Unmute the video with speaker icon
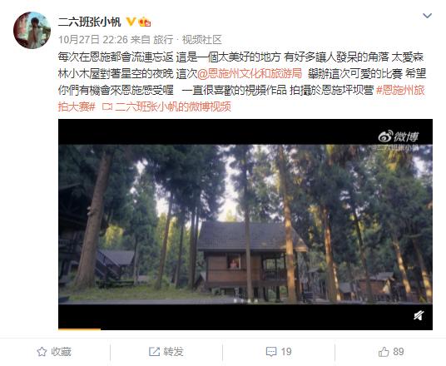Image resolution: width=446 pixels, height=366 pixels. (x=419, y=315)
